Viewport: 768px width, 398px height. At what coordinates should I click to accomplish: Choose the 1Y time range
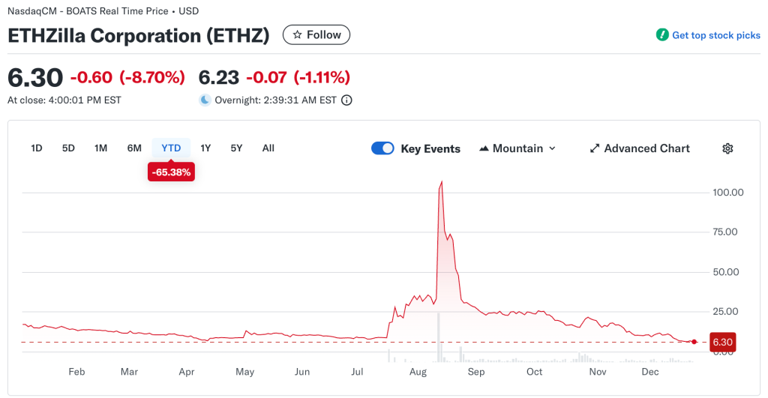[205, 148]
